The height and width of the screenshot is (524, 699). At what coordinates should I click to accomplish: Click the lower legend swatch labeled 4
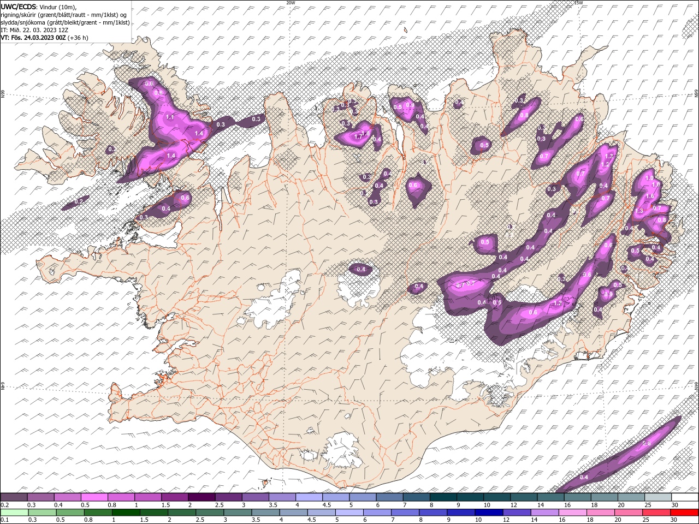(293, 513)
